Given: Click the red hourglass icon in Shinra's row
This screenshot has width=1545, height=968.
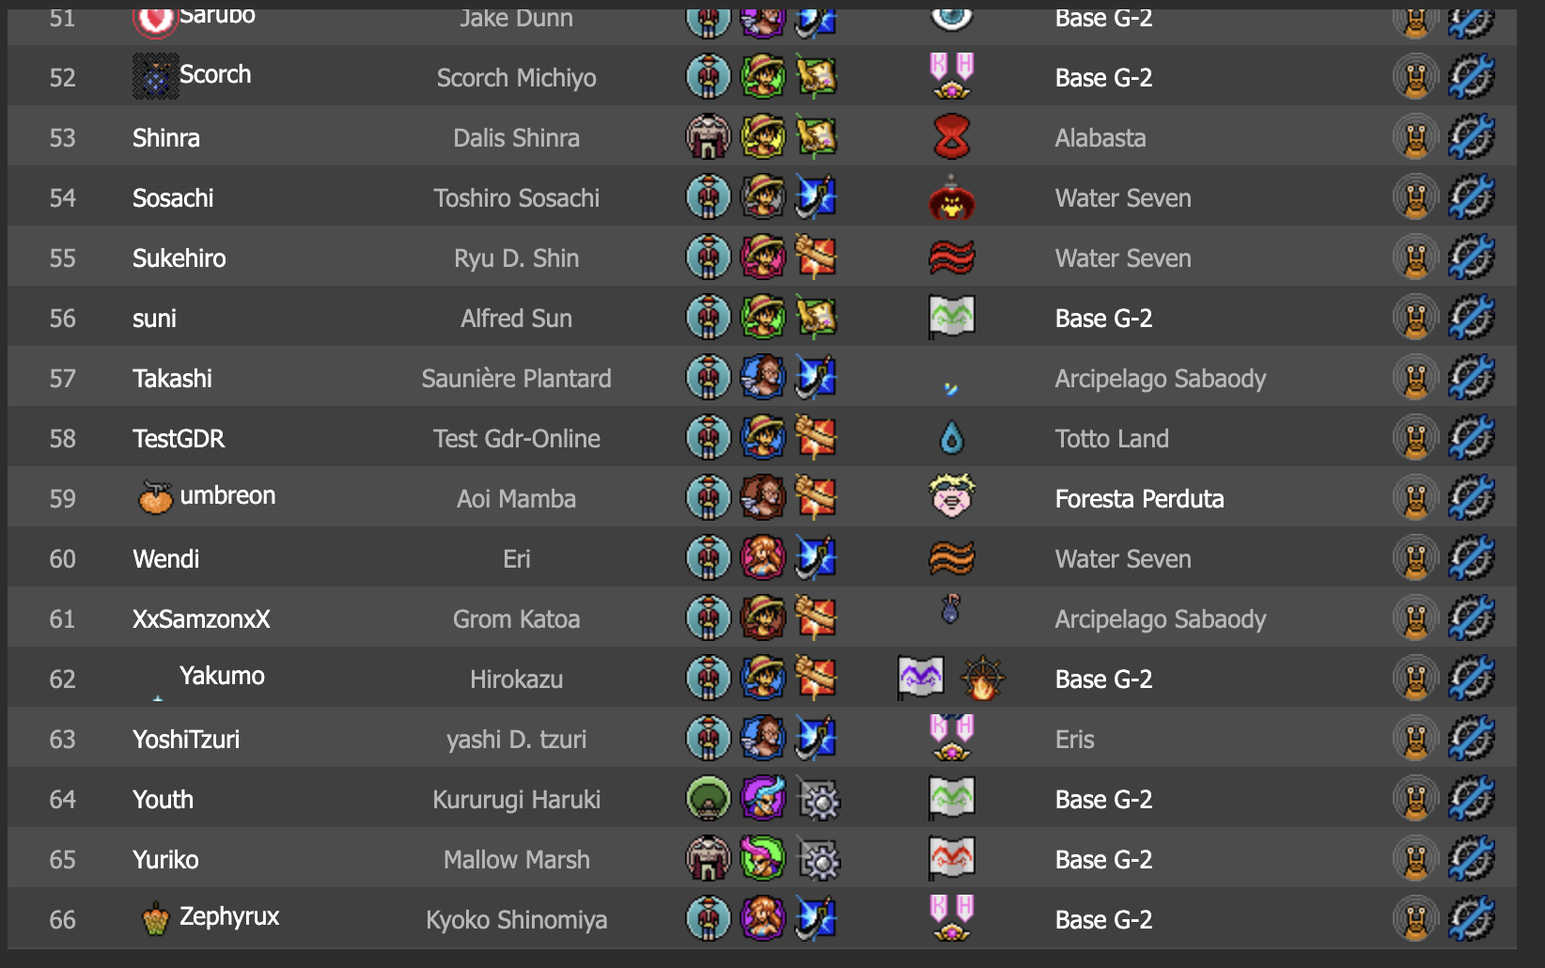Looking at the screenshot, I should tap(951, 137).
